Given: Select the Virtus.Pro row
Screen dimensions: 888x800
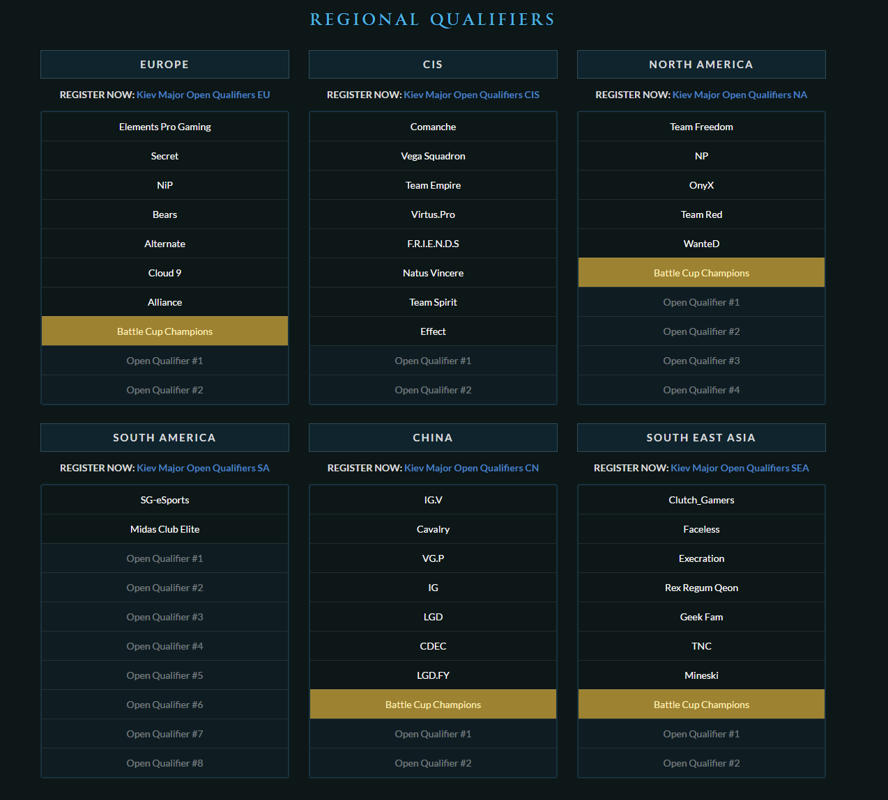Looking at the screenshot, I should (x=433, y=214).
